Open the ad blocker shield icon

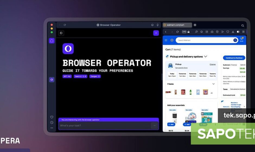[217, 32]
